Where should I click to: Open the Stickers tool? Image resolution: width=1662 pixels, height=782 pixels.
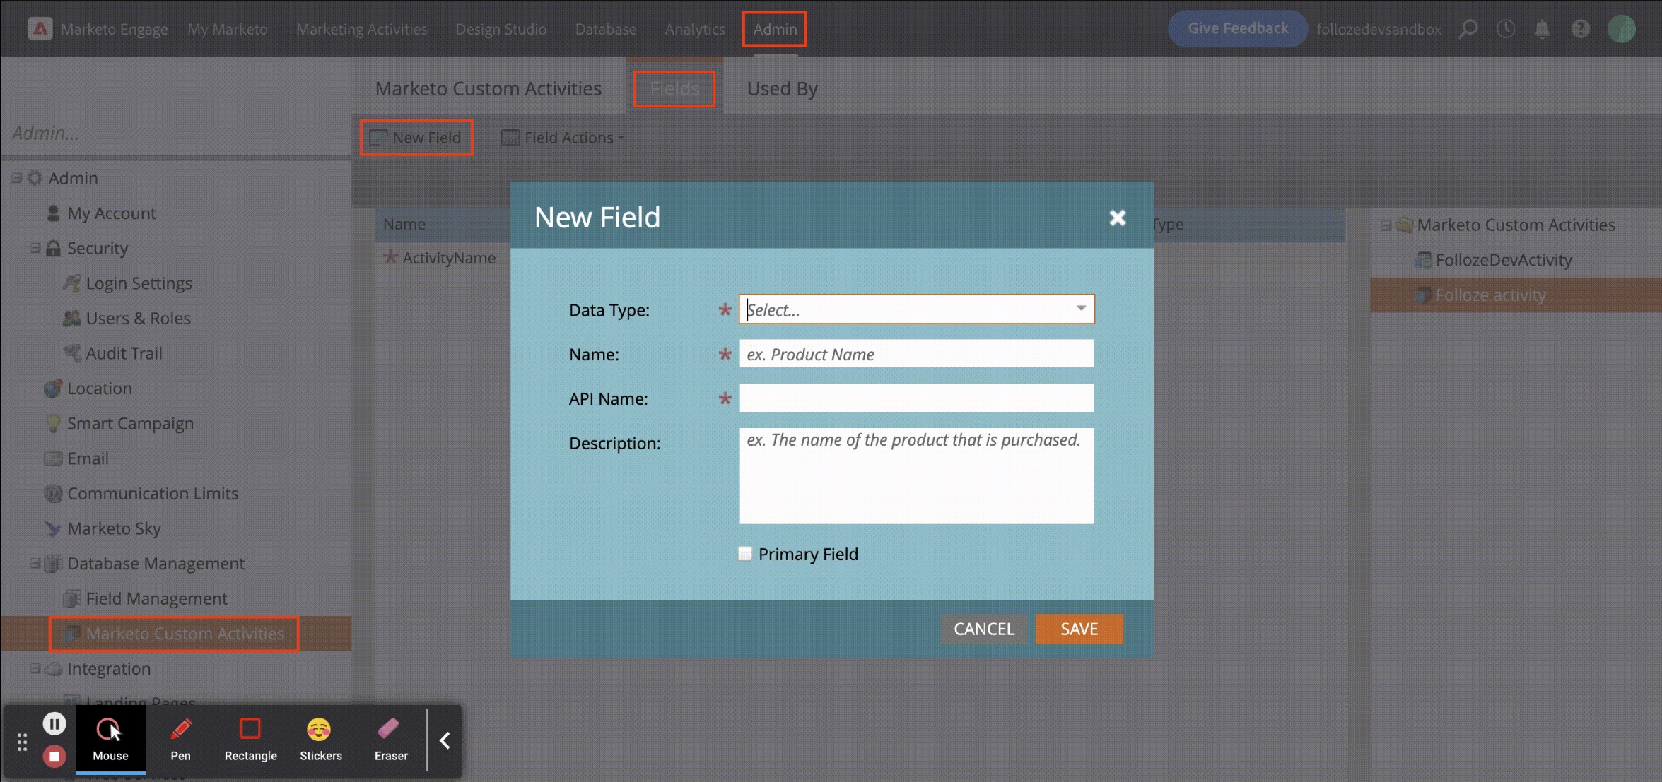321,740
